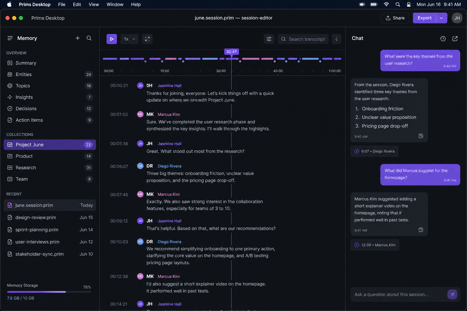Jump to transcript timestamp 00:12:38

[119, 277]
